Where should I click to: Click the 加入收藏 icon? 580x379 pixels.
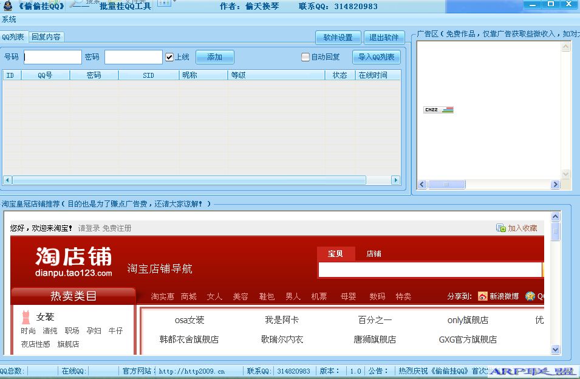tap(501, 228)
